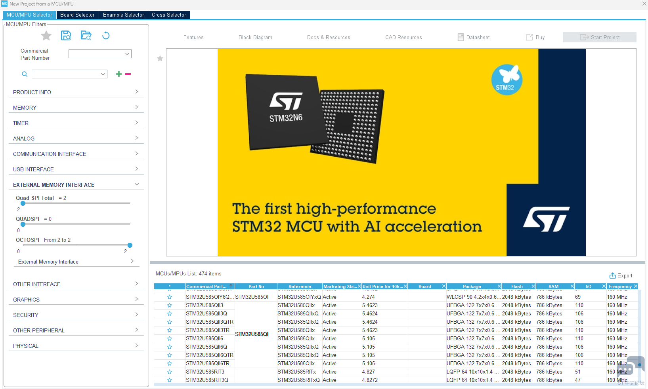
Task: Favorite the STM32U585QII3TR row star
Action: [170, 330]
